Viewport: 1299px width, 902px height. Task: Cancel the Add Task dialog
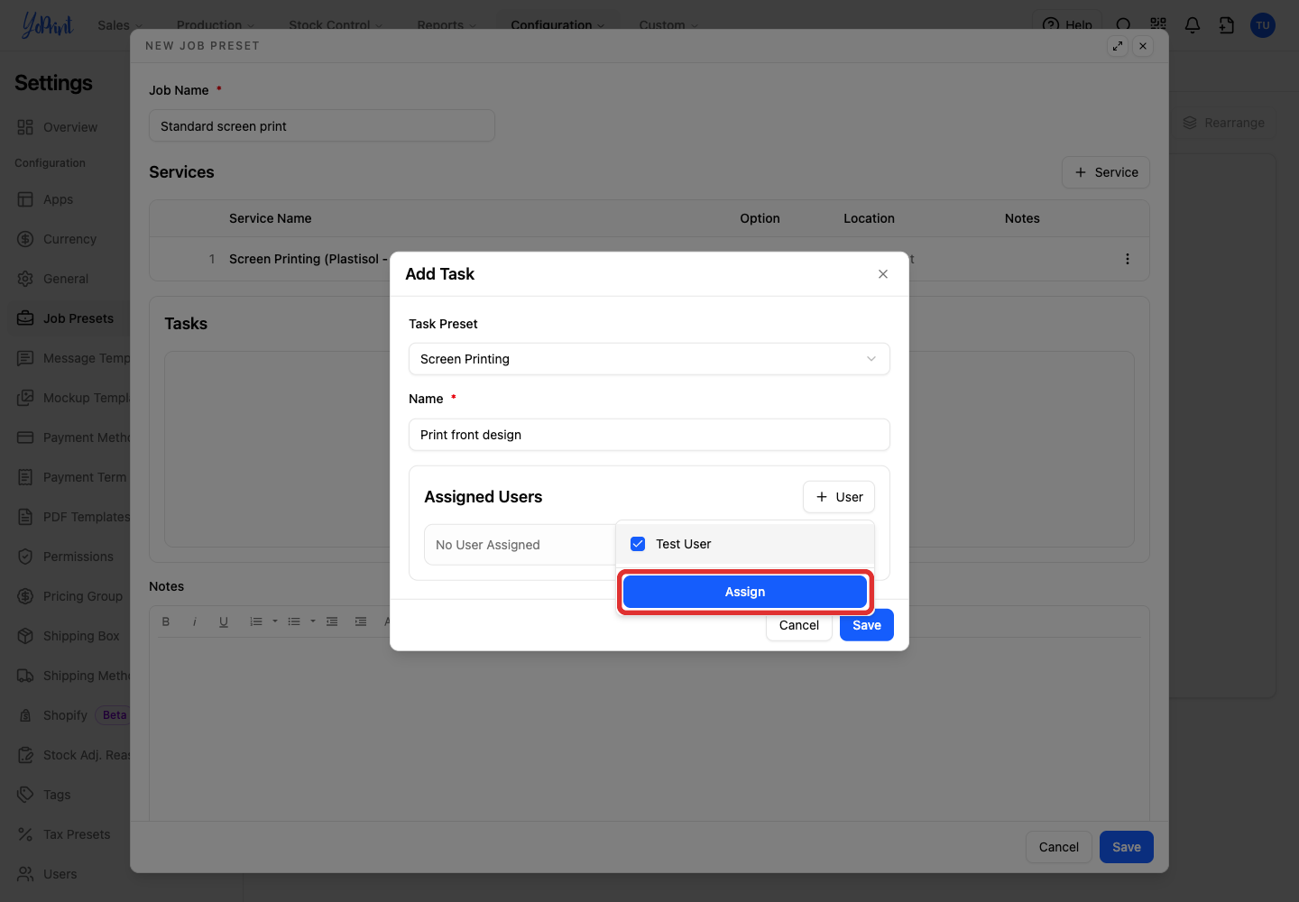799,625
